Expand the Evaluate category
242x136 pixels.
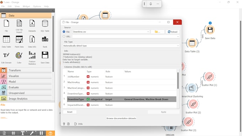26,87
